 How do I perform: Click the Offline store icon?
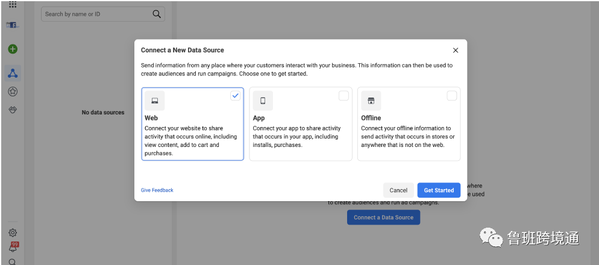371,101
